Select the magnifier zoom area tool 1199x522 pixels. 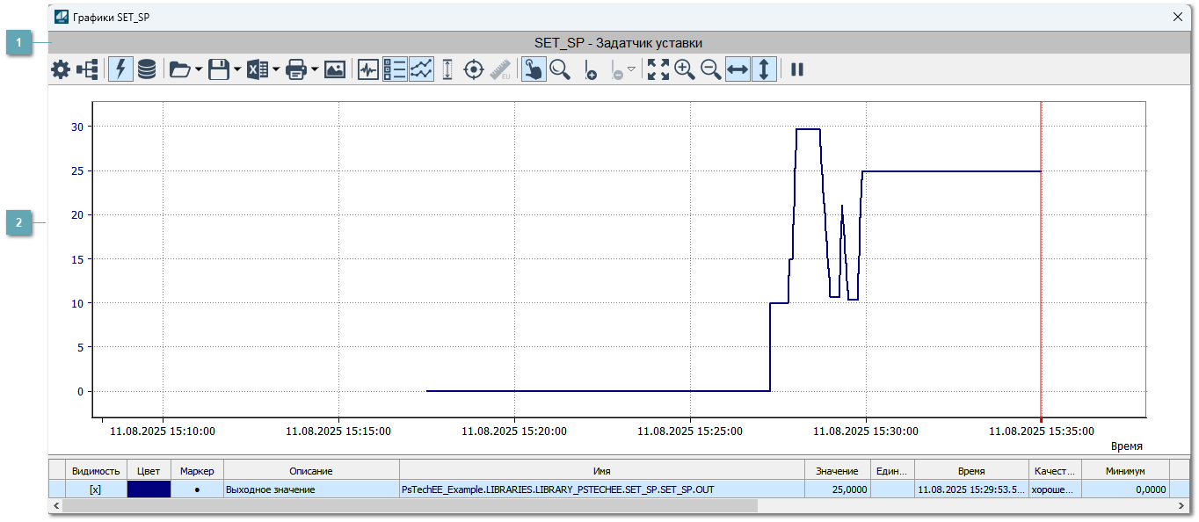coord(560,70)
